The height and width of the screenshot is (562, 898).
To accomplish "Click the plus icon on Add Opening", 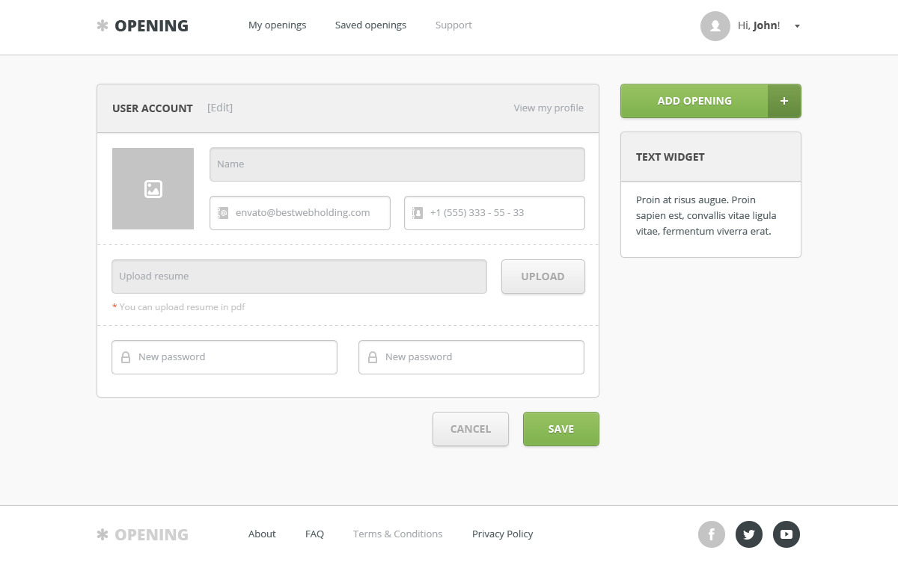I will [x=784, y=101].
